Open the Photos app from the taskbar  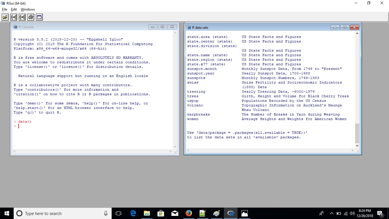(x=245, y=213)
